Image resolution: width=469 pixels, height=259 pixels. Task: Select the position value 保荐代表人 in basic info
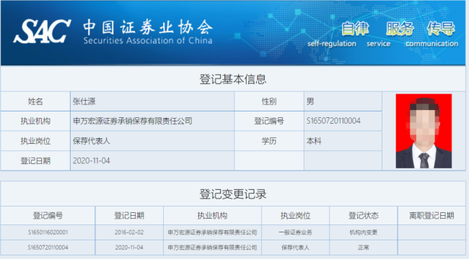point(92,141)
